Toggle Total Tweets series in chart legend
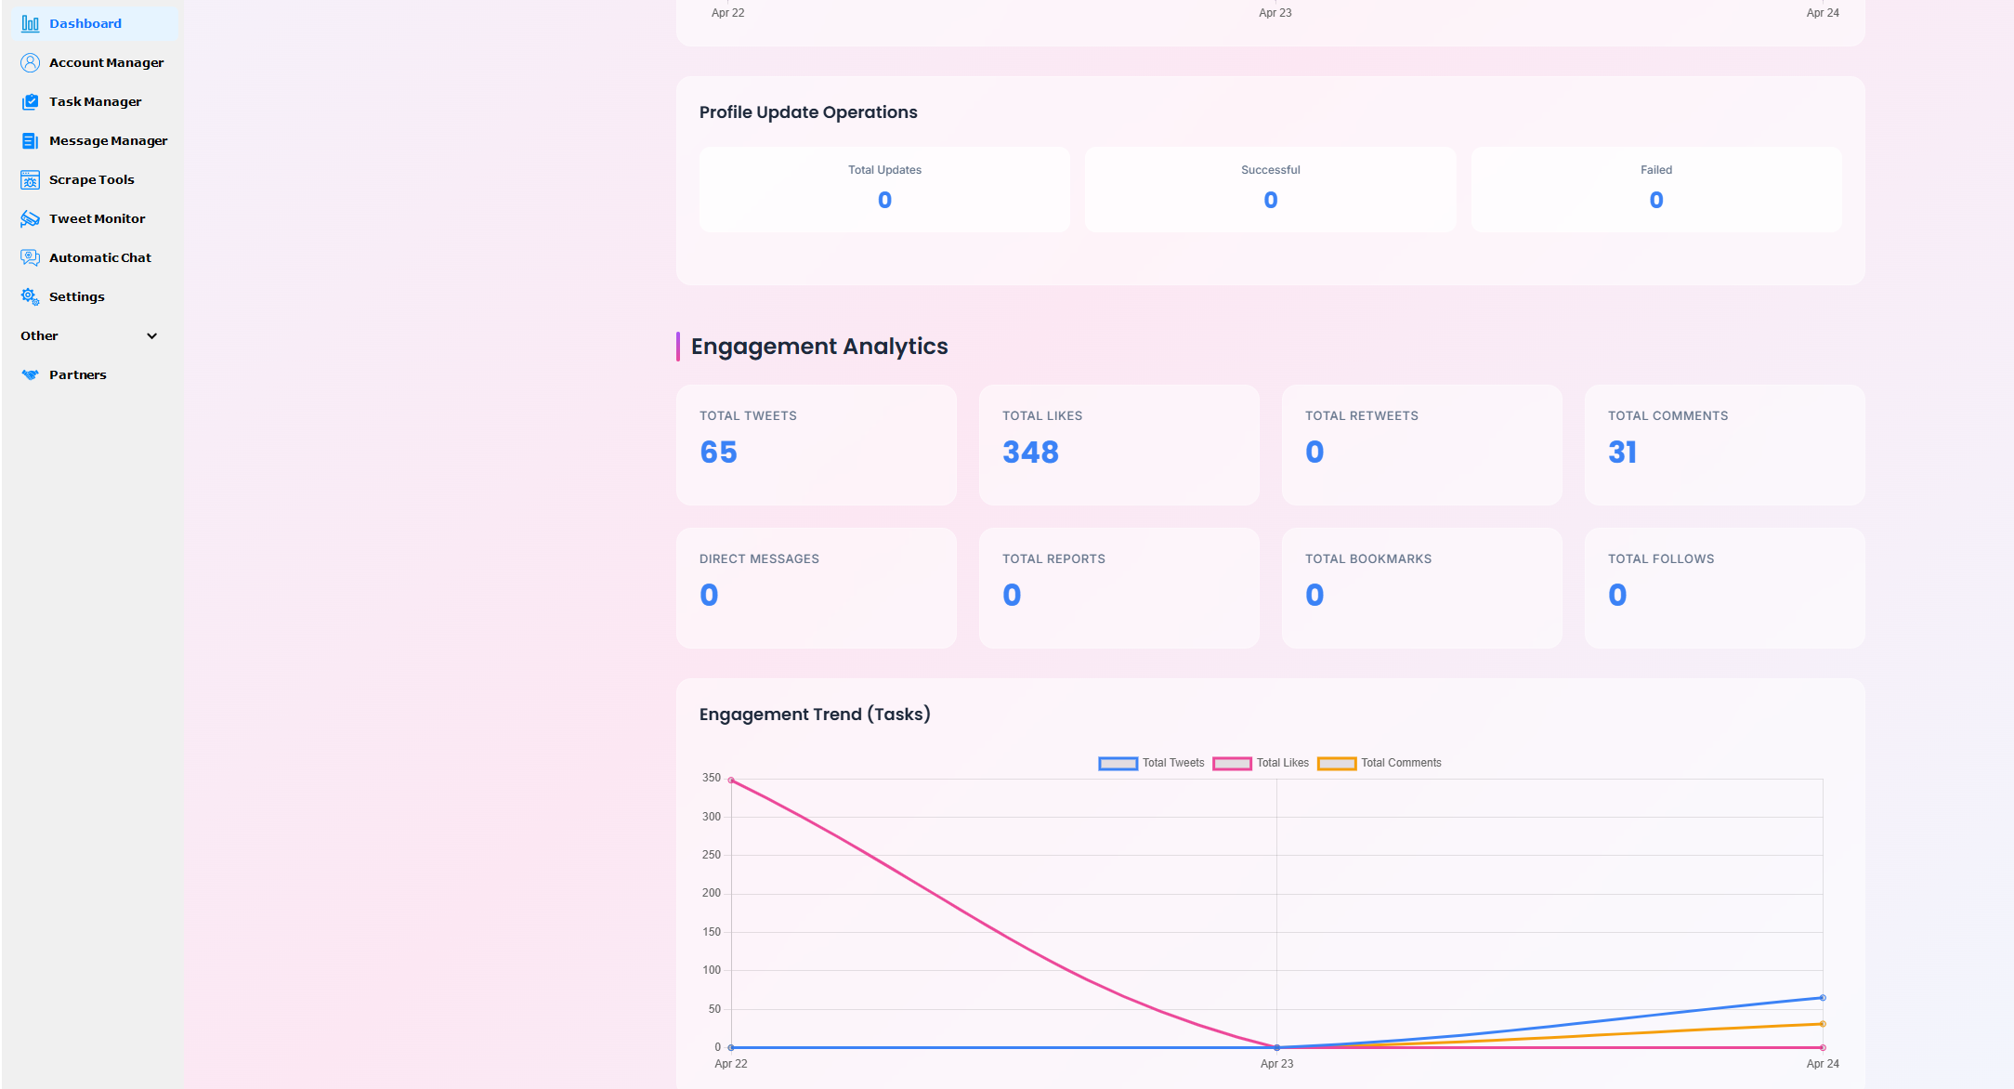The height and width of the screenshot is (1089, 2014). pos(1173,763)
